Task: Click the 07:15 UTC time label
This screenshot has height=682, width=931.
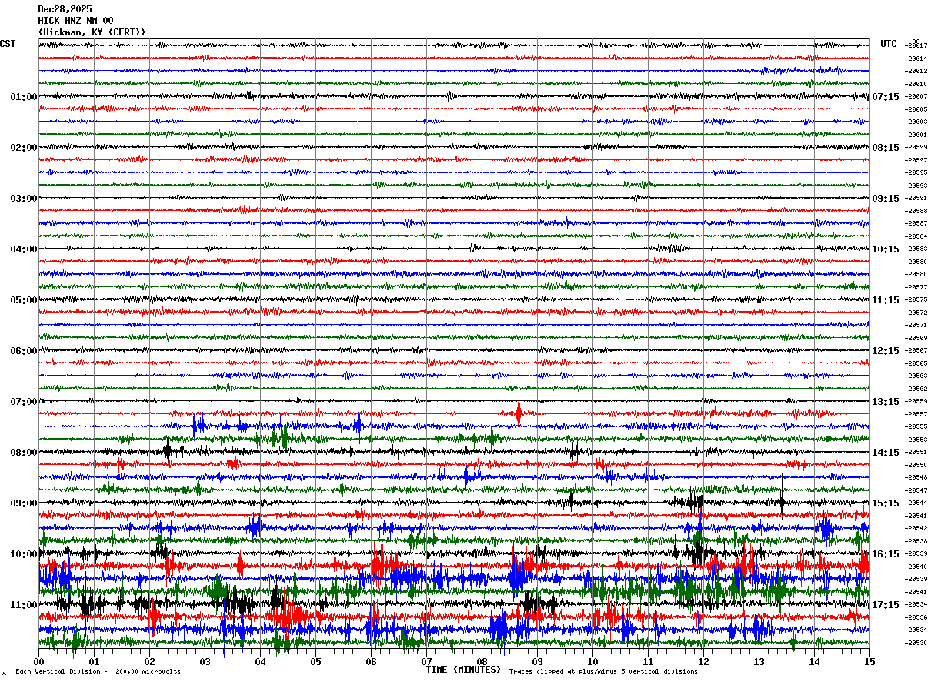Action: (x=886, y=97)
